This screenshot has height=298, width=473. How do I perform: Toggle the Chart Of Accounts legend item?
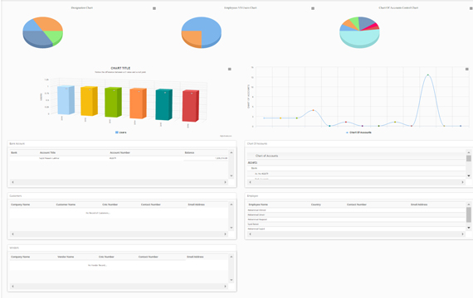click(358, 132)
